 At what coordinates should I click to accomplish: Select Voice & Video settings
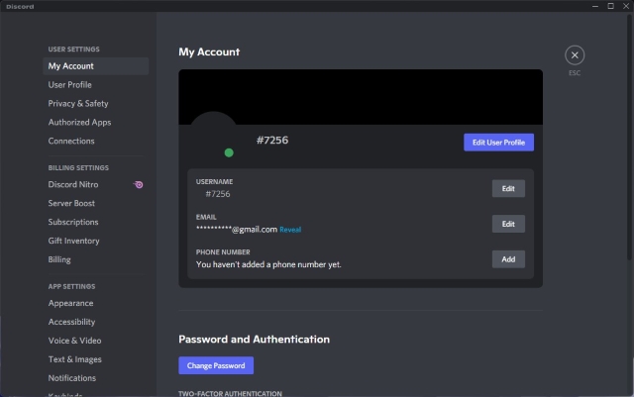[x=96, y=341]
